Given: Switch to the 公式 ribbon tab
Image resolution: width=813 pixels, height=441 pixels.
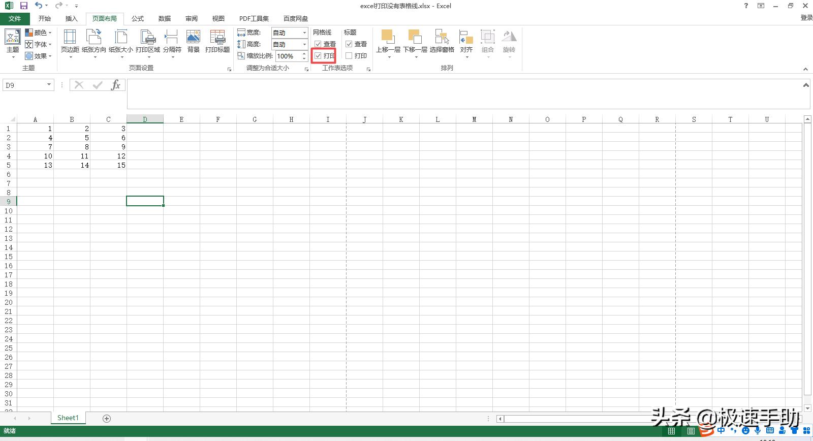Looking at the screenshot, I should pos(138,18).
